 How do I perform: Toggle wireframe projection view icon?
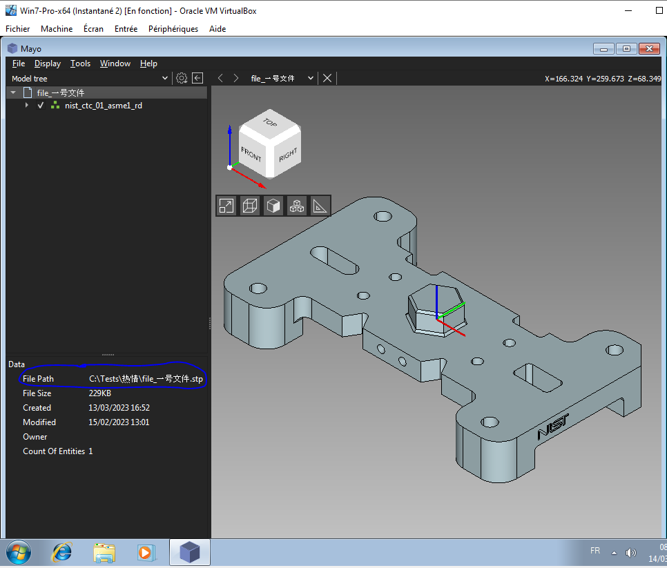coord(250,206)
